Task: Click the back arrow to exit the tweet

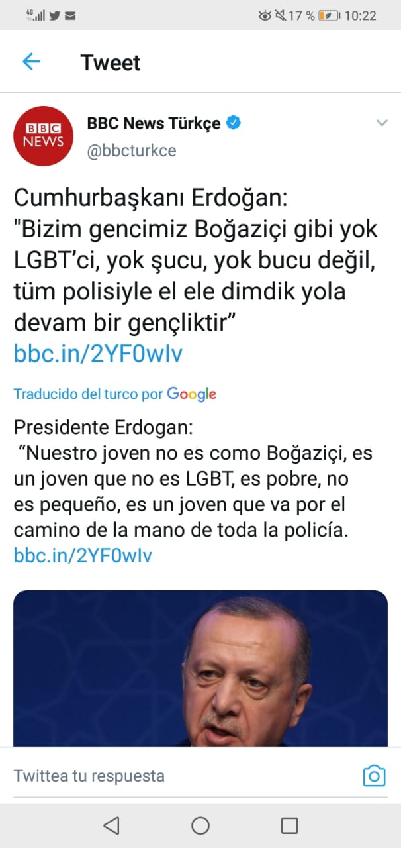Action: point(31,61)
